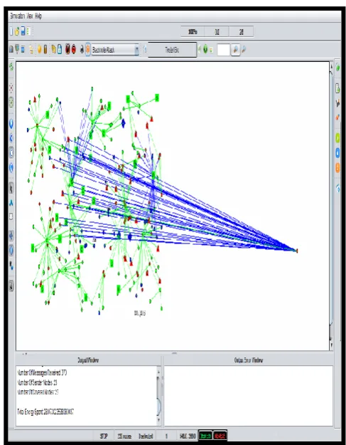Click the monitor icon in second toolbar
This screenshot has height=445, width=346.
click(x=17, y=49)
